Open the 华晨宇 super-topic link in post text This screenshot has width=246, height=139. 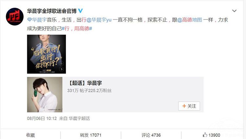point(39,20)
